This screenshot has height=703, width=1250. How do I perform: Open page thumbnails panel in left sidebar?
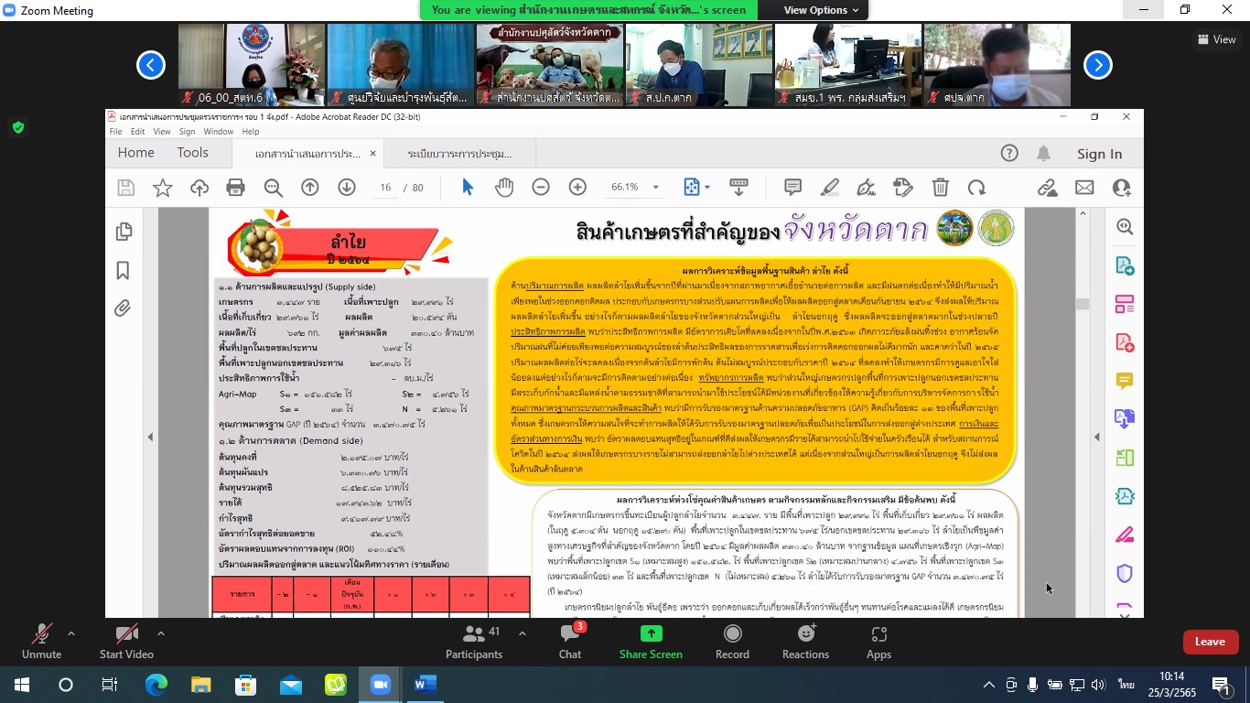[x=124, y=233]
